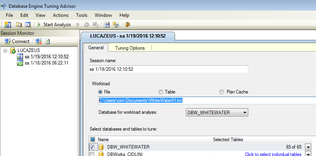Select the File workload radio button
The width and height of the screenshot is (316, 156).
coord(100,92)
